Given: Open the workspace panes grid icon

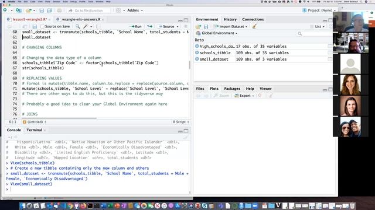Looking at the screenshot, I should pyautogui.click(x=118, y=10).
